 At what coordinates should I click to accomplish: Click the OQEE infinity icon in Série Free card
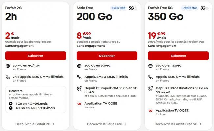[x=79, y=104]
